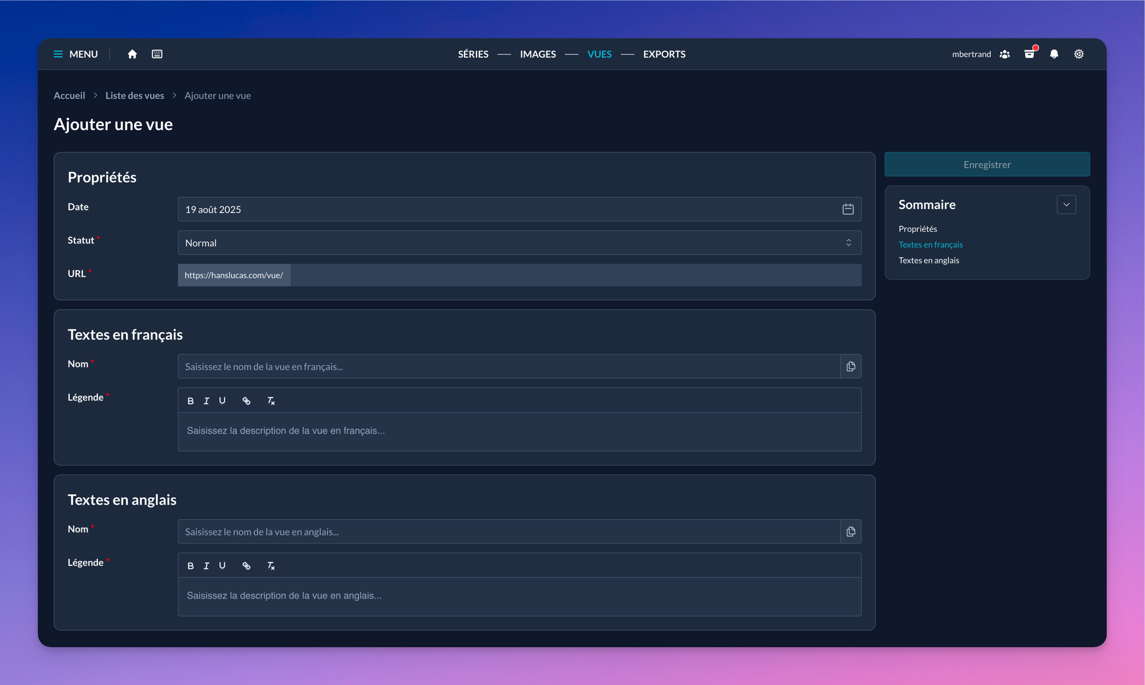Click the Enregistrer button
This screenshot has width=1145, height=685.
(987, 164)
